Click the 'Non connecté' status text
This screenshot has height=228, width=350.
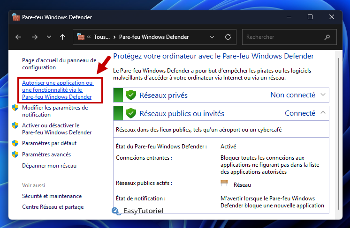point(293,95)
